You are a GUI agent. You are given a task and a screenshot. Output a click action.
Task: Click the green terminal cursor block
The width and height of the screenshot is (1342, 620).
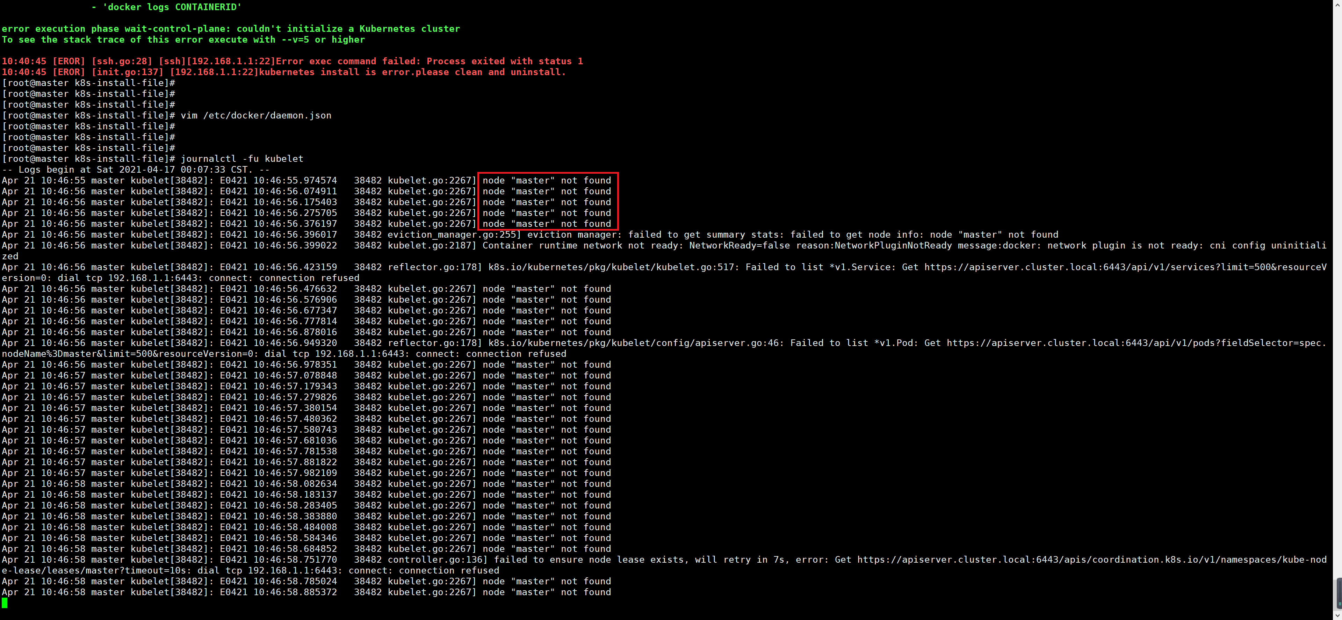[x=5, y=603]
